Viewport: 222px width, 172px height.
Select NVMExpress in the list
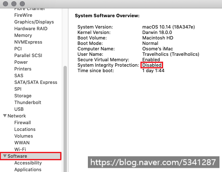pyautogui.click(x=28, y=42)
